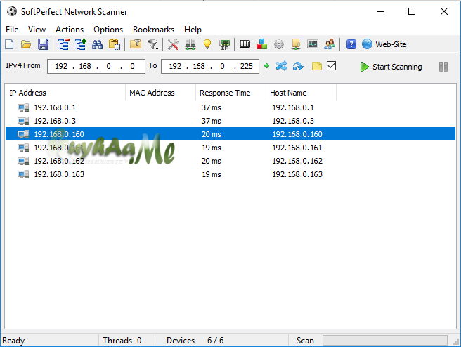Open help with the blue question icon
461x347 pixels.
coord(351,44)
